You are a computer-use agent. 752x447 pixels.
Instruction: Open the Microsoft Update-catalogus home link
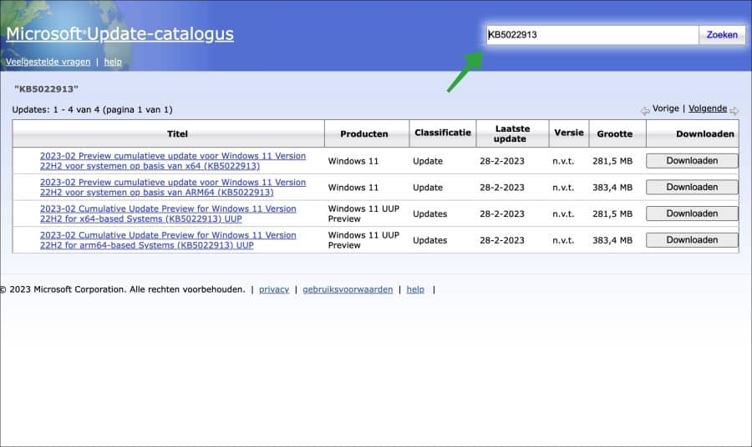pyautogui.click(x=119, y=34)
